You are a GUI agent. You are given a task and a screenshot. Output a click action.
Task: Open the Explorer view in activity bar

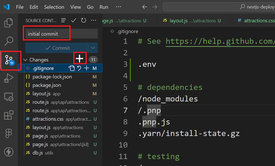click(8, 23)
